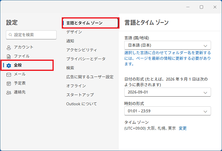Image resolution: width=222 pixels, height=151 pixels.
Task: Click the account person icon
Action: click(9, 48)
